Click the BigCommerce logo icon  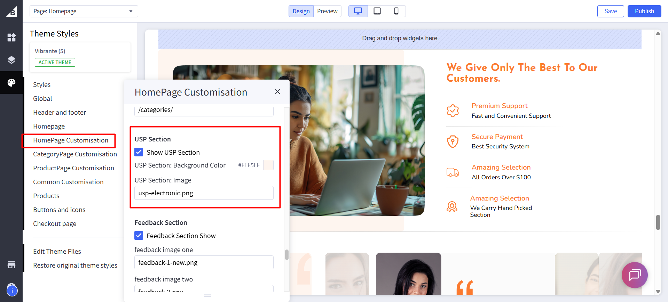[x=11, y=11]
